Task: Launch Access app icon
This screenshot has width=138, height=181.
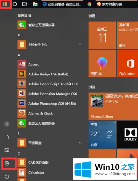Action: click(22, 64)
